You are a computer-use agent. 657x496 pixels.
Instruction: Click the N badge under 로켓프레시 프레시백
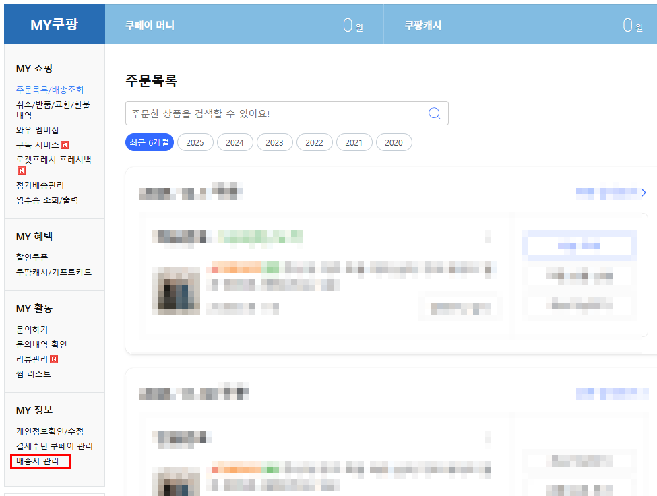click(22, 170)
